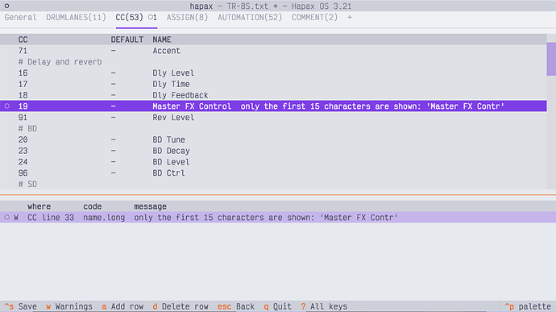Click the circle icon in the title bar
The width and height of the screenshot is (556, 312).
tap(6, 6)
